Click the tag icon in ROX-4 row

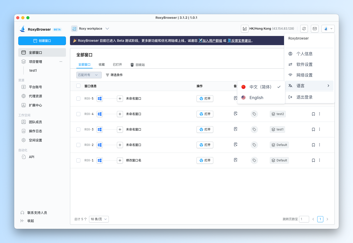pos(254,114)
